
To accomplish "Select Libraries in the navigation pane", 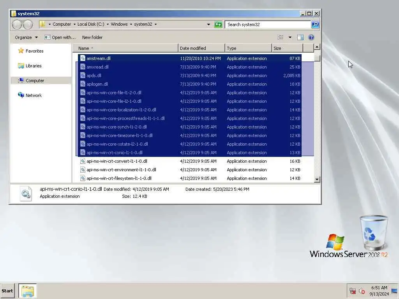I will pyautogui.click(x=34, y=65).
